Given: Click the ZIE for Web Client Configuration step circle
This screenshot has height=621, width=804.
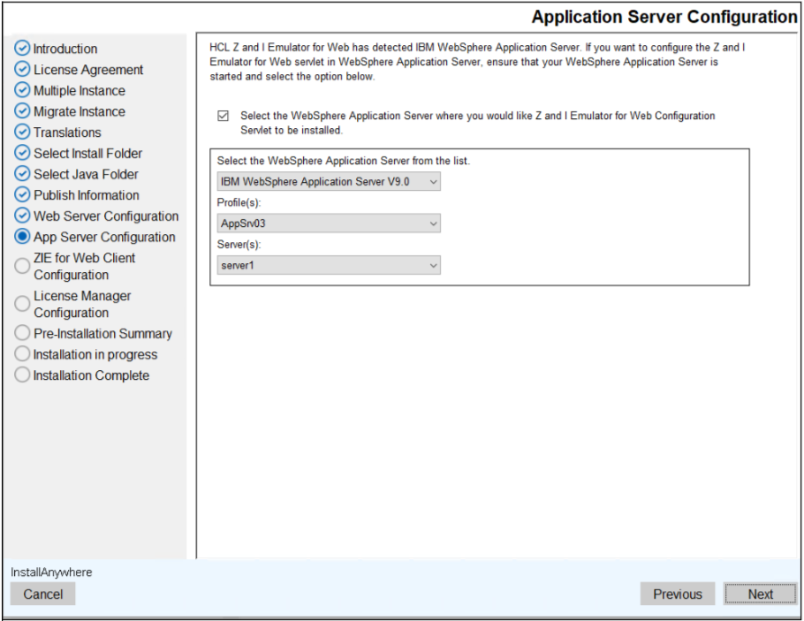Looking at the screenshot, I should pos(22,266).
